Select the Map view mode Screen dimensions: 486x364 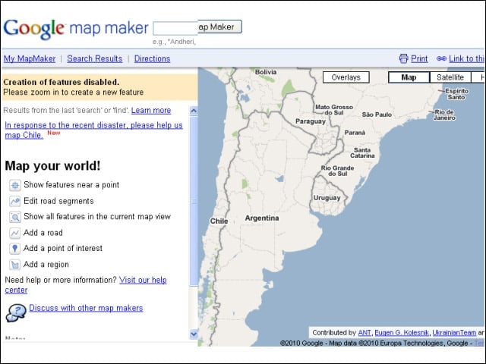pos(409,77)
